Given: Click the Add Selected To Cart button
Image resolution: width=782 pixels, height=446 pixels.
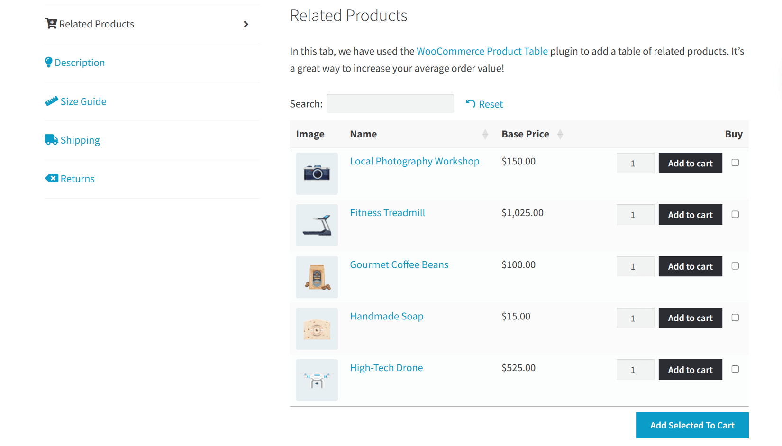Looking at the screenshot, I should [x=692, y=425].
